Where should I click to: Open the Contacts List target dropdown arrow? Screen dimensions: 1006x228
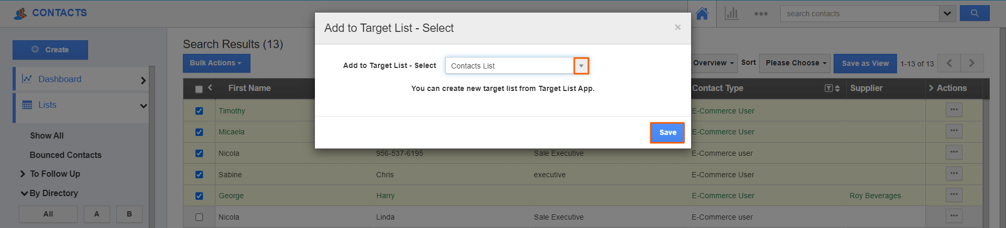click(x=581, y=66)
